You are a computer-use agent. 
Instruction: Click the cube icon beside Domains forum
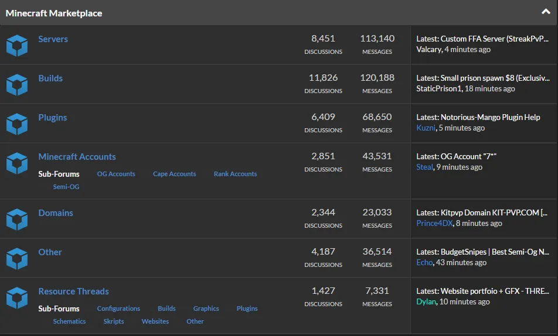(x=17, y=220)
